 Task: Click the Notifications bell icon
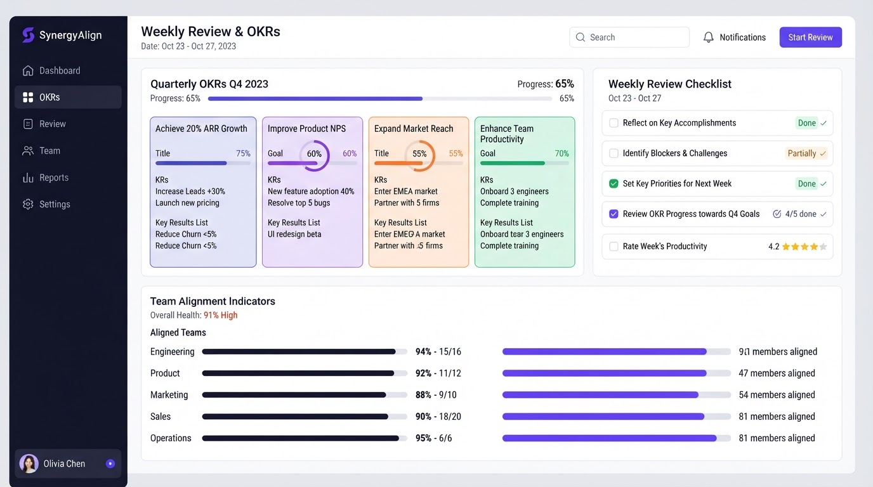tap(709, 37)
